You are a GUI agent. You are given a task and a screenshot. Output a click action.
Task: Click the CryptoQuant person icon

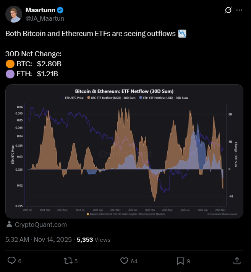(x=9, y=225)
